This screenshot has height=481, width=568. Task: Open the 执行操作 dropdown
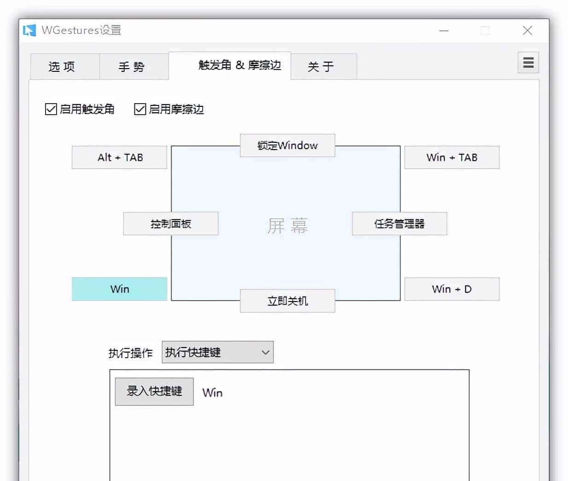(x=217, y=352)
